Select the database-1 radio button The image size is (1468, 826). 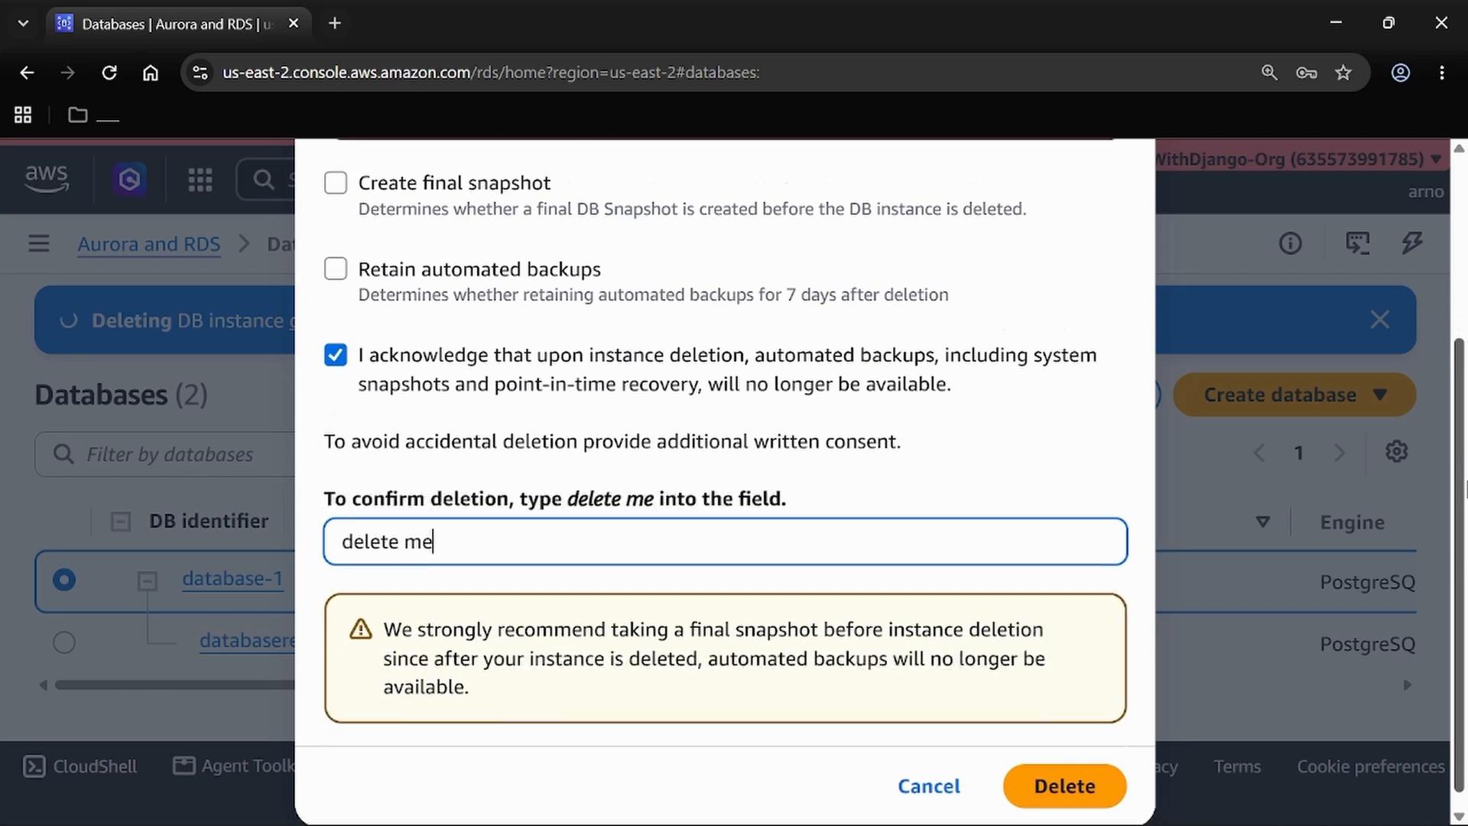(x=64, y=580)
